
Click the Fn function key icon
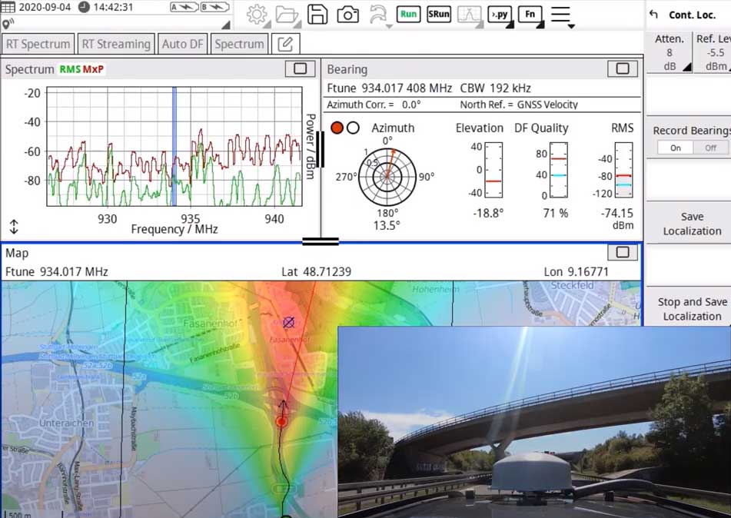coord(530,15)
